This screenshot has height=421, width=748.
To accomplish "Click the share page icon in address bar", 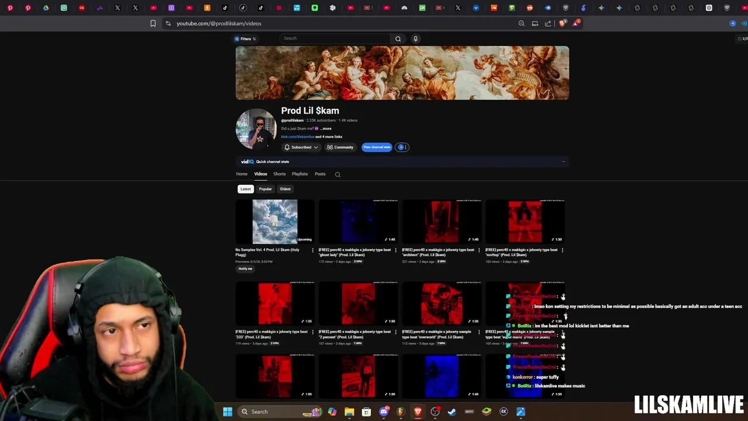I will (548, 23).
